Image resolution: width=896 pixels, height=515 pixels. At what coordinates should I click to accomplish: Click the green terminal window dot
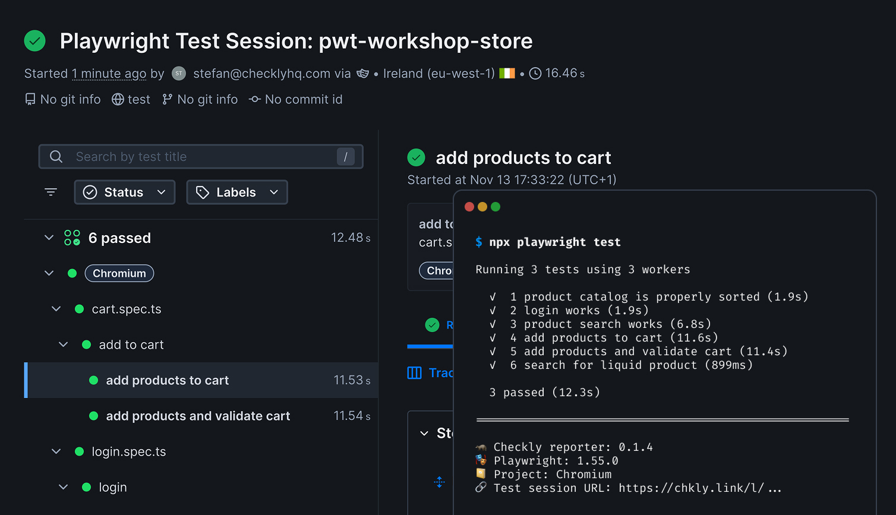[x=496, y=207]
